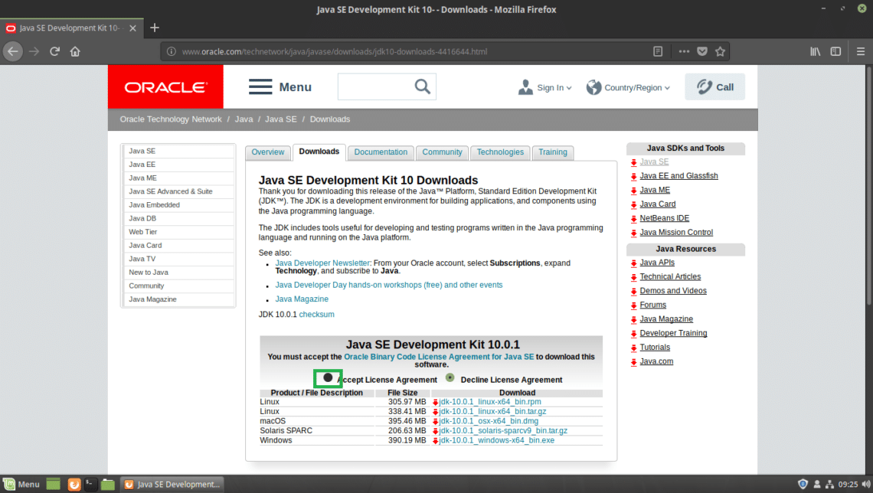Go to Java SE breadcrumb link

click(280, 119)
